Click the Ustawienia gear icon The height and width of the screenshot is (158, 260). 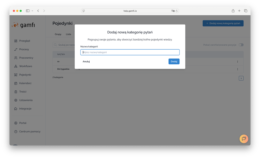[16, 100]
